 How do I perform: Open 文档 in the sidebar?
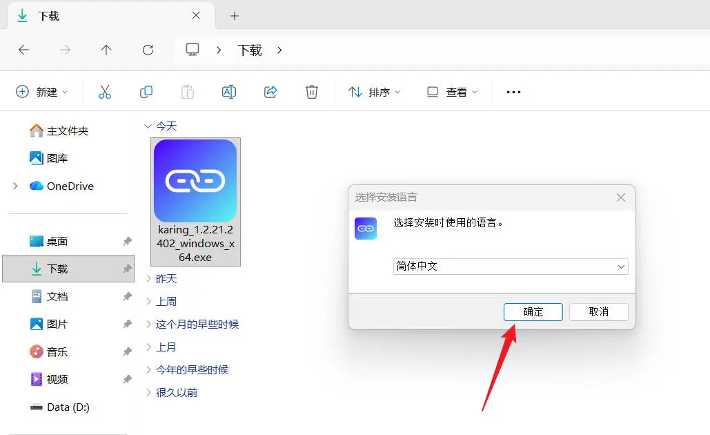pos(48,296)
